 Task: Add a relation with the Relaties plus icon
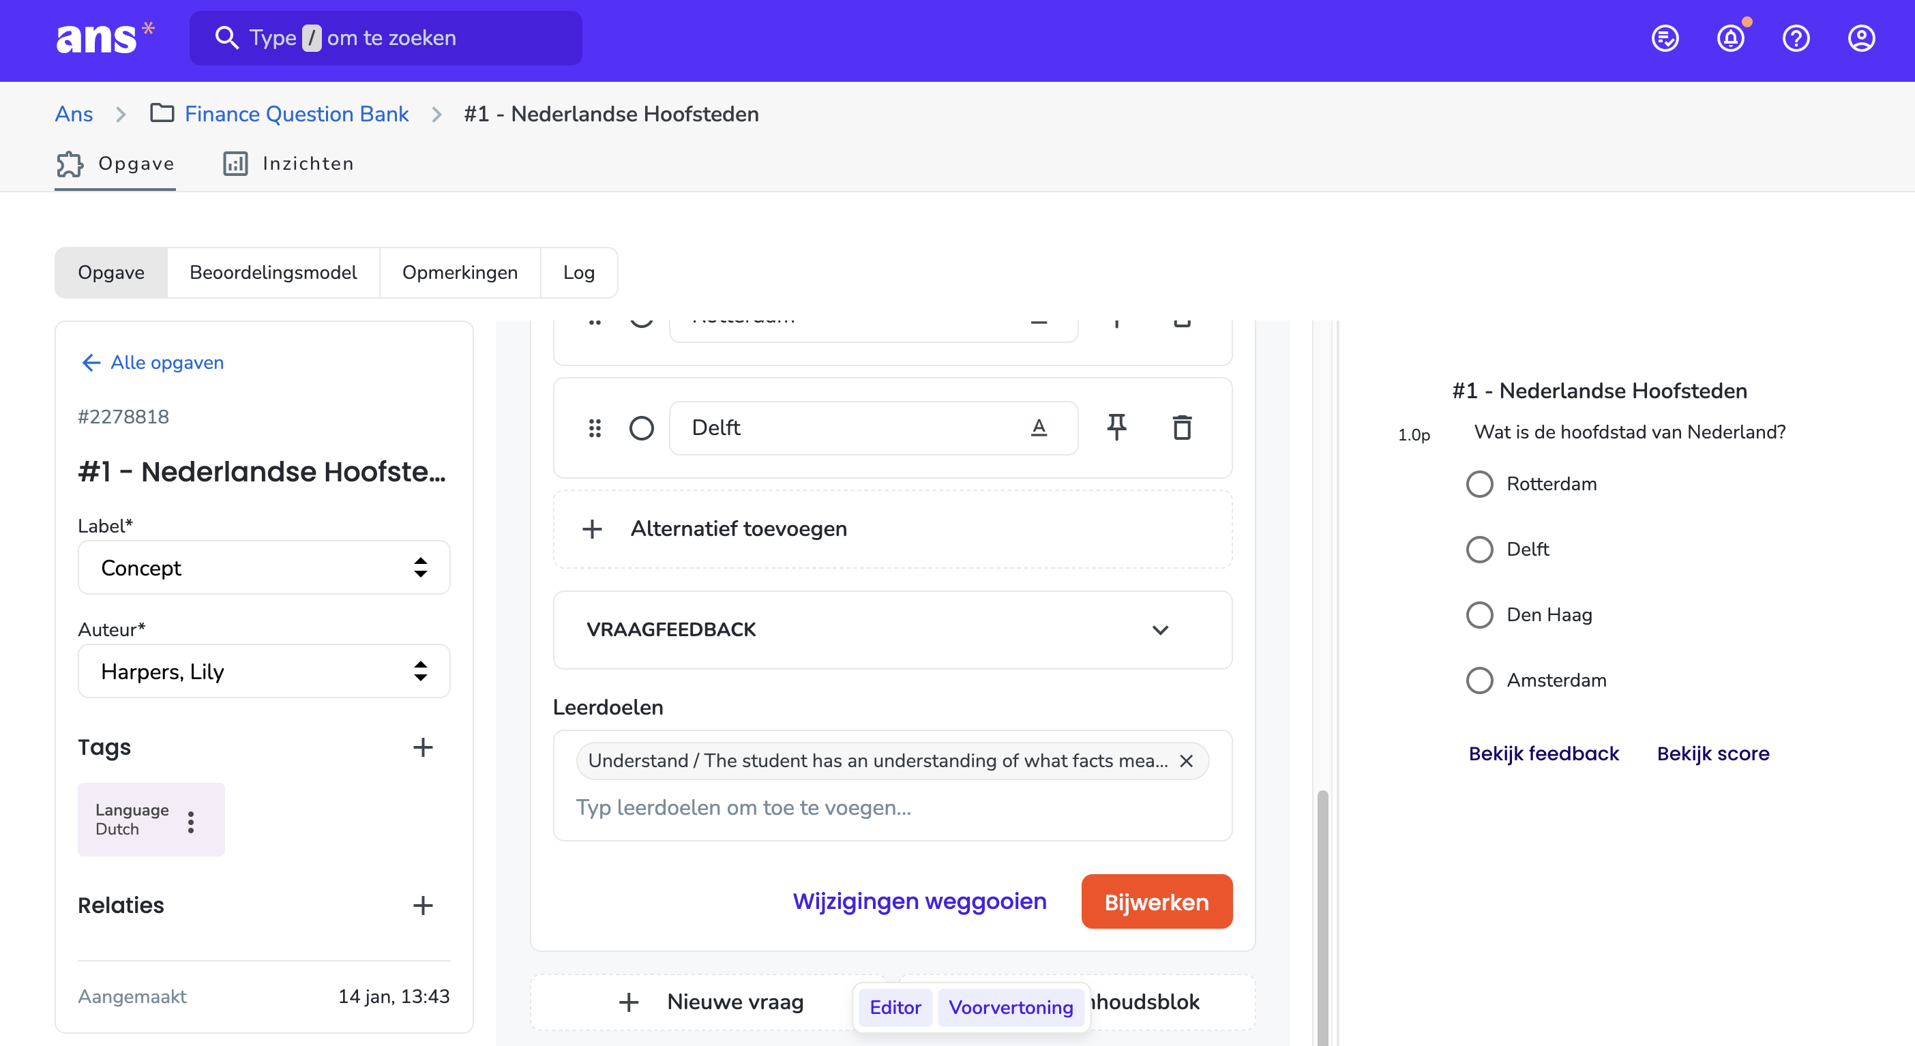[x=423, y=905]
